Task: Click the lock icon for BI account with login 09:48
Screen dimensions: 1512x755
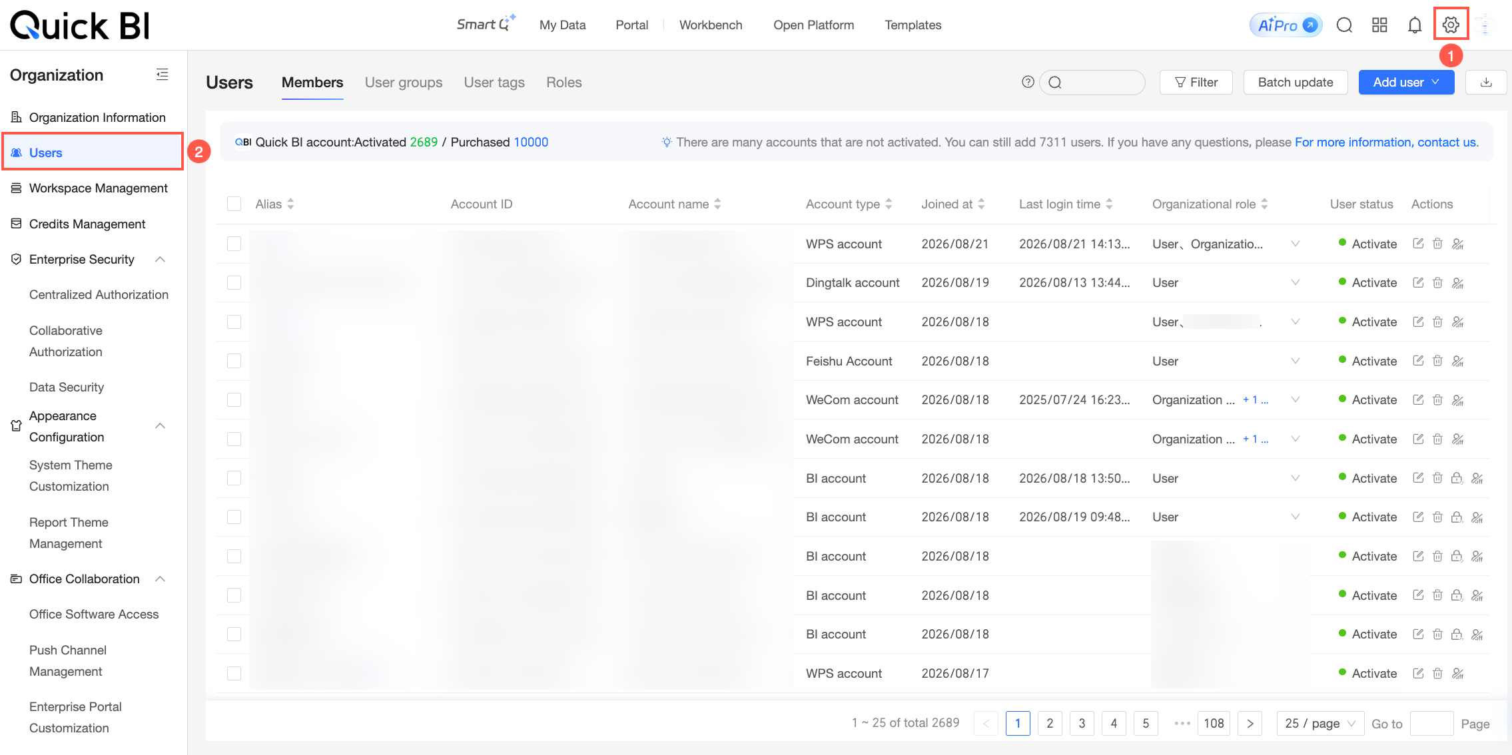Action: (1457, 517)
